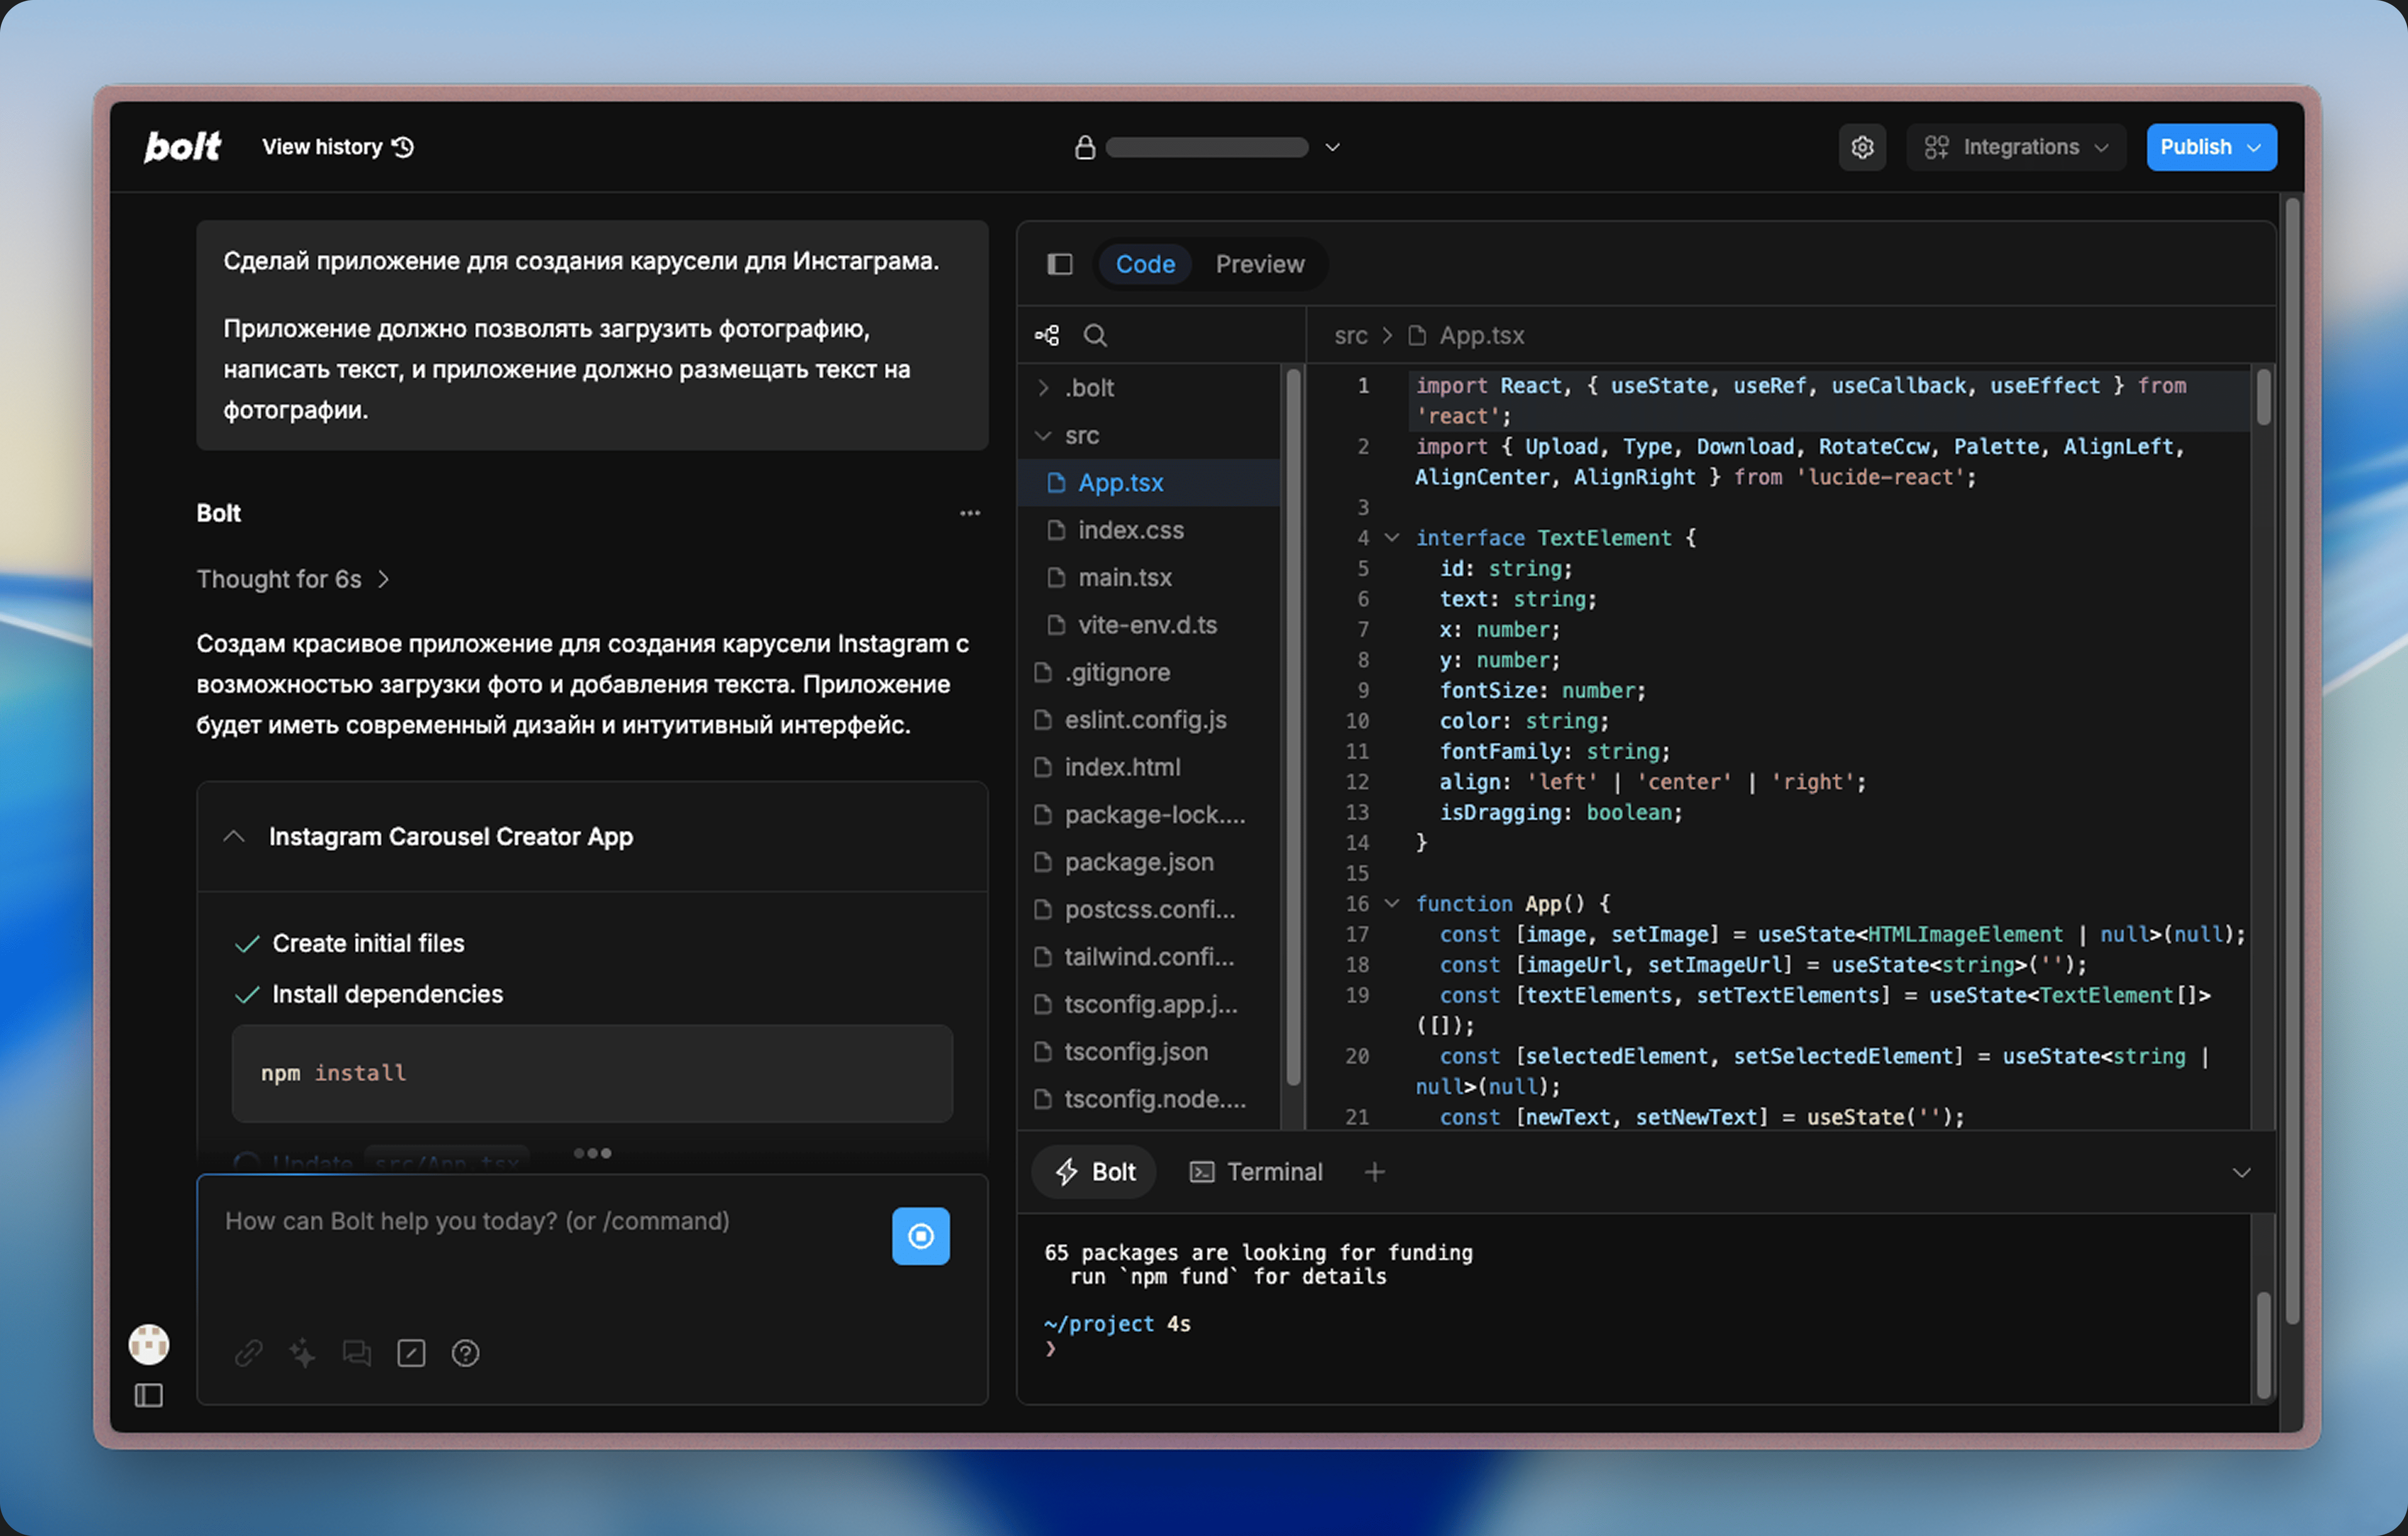Screen dimensions: 2408x1536
Task: Click the file search magnifier icon
Action: click(1095, 335)
